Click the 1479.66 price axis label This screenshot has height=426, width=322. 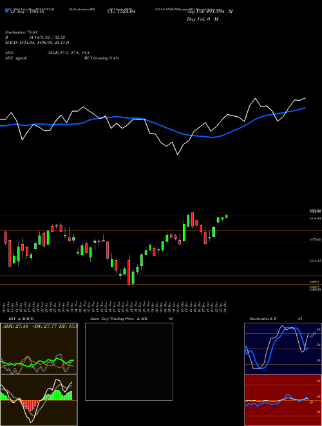pos(316,239)
